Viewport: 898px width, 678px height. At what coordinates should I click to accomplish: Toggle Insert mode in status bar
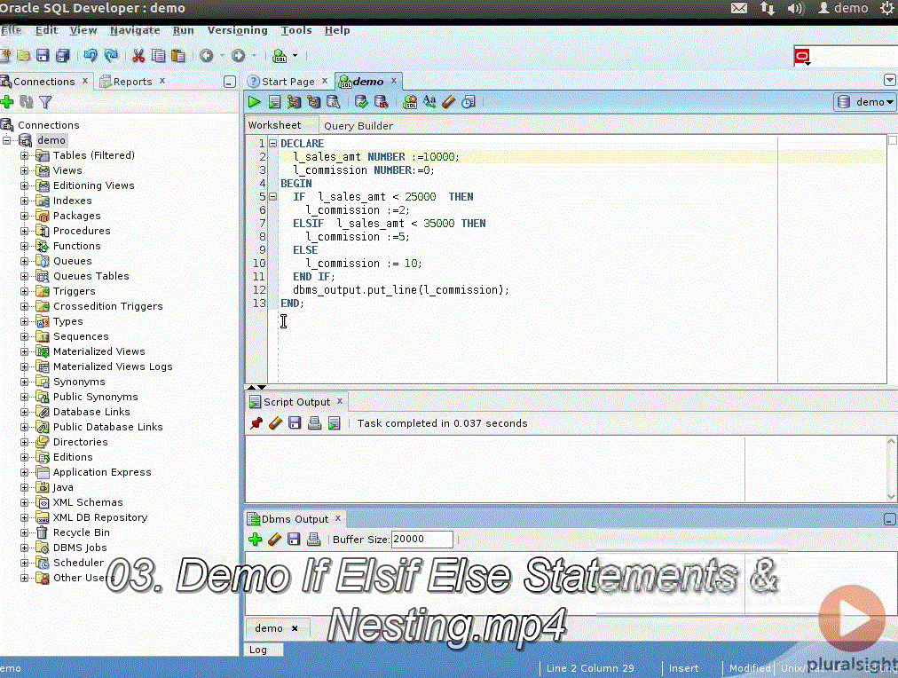[x=683, y=668]
